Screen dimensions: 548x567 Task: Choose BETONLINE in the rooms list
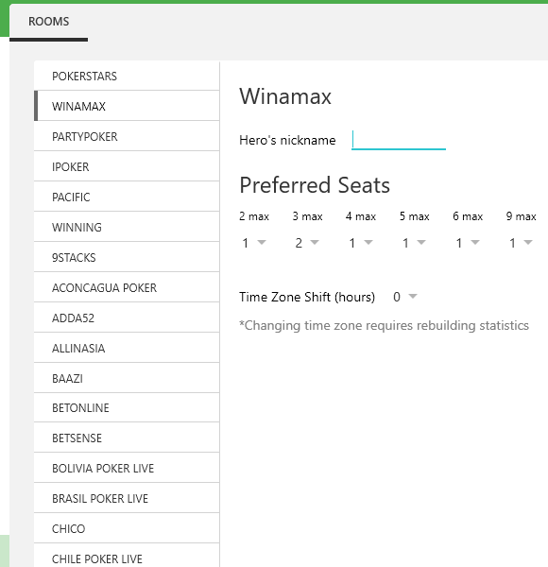click(127, 407)
